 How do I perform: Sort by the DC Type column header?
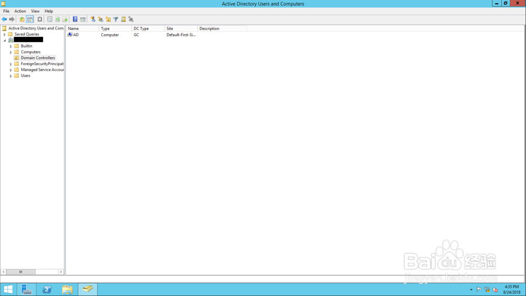click(x=148, y=28)
